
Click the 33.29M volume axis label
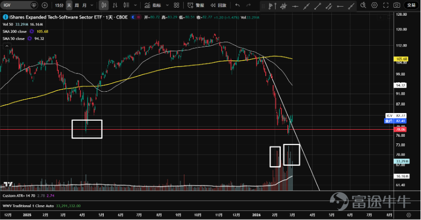pos(402,161)
